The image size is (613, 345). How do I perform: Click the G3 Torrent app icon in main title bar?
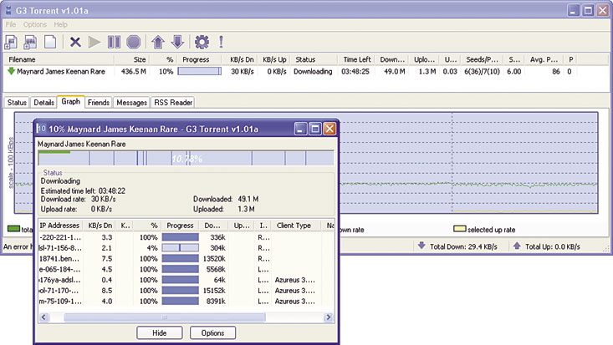coord(8,10)
